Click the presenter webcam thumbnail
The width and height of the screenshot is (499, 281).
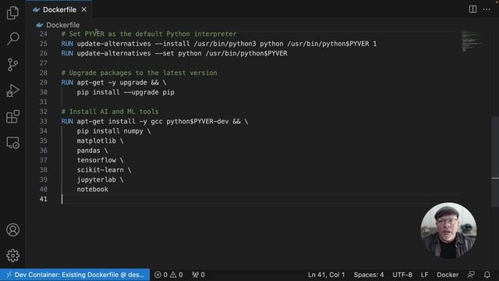tap(448, 230)
